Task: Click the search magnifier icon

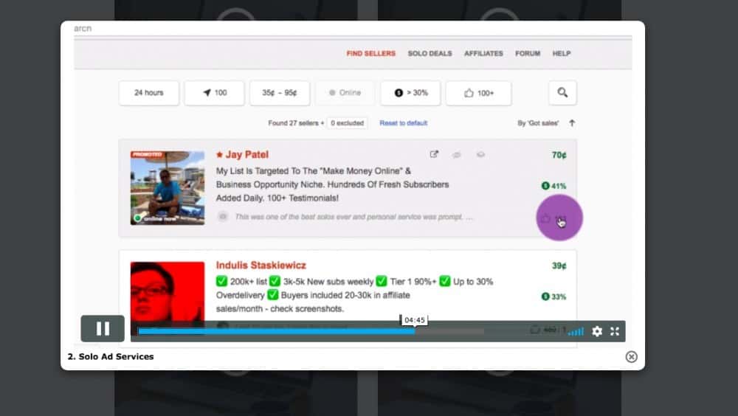Action: [x=562, y=93]
